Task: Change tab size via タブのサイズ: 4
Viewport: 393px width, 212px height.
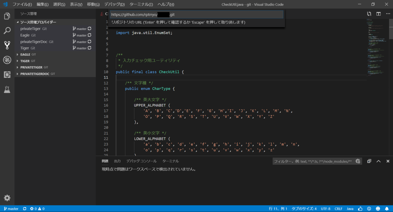Action: [304, 209]
